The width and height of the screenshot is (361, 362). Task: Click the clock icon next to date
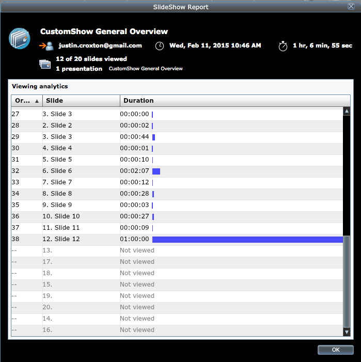point(160,46)
